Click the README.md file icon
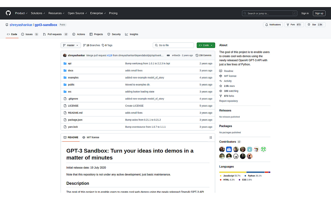 (65, 113)
